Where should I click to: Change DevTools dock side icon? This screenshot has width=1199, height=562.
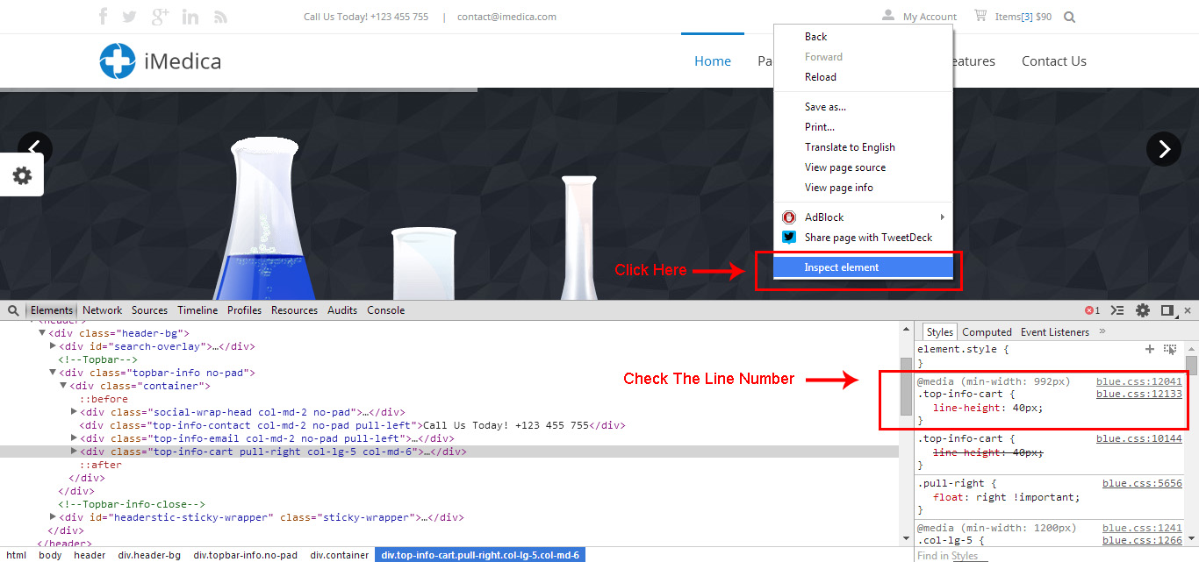click(1167, 310)
